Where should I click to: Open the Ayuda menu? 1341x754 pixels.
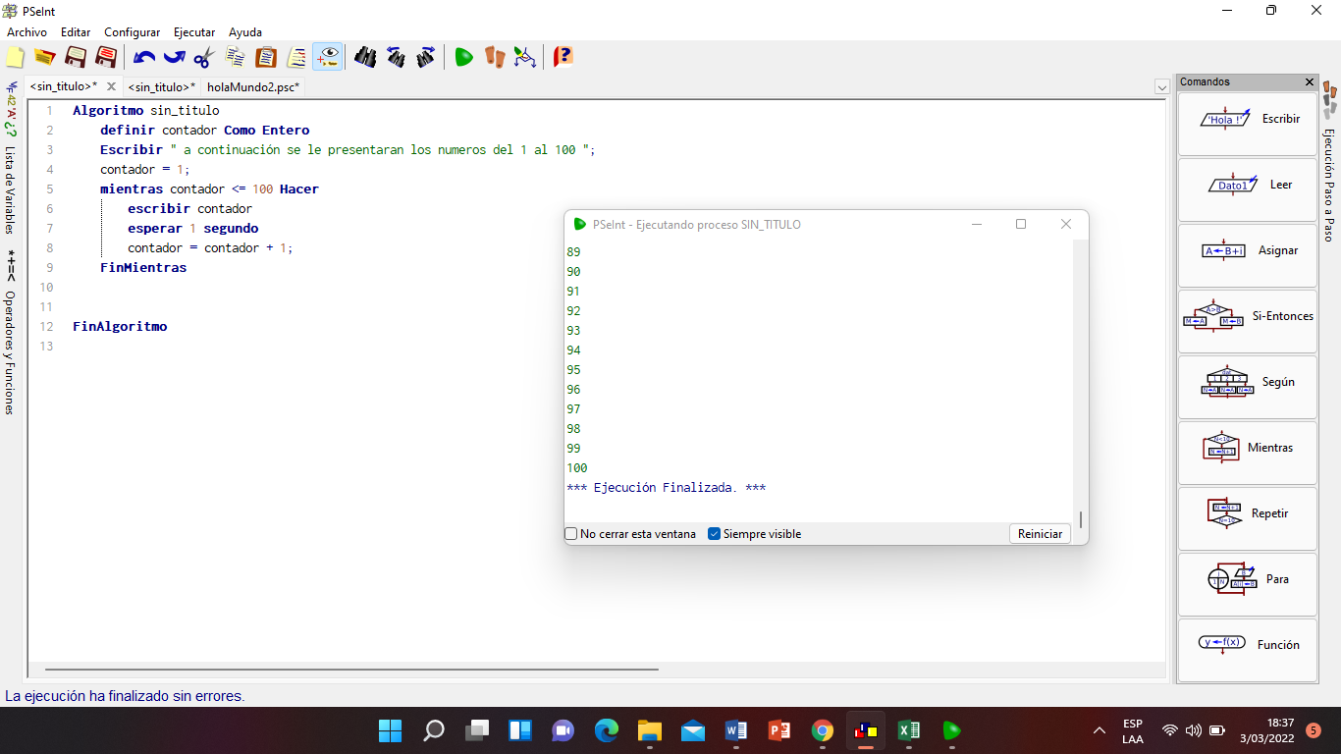point(245,32)
